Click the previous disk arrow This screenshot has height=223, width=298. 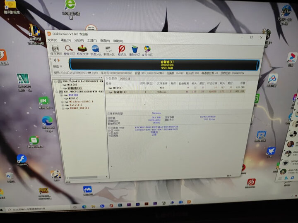(x=55, y=60)
